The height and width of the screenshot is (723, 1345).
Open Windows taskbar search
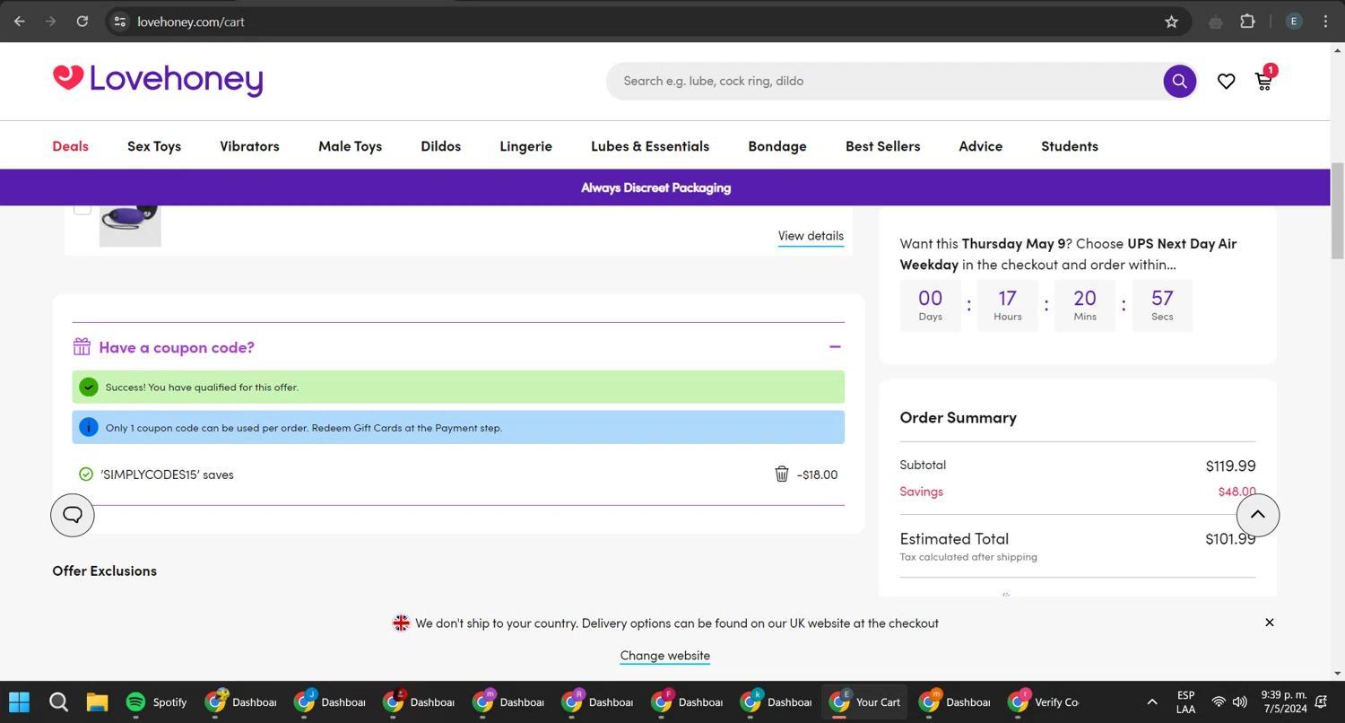[x=58, y=701]
